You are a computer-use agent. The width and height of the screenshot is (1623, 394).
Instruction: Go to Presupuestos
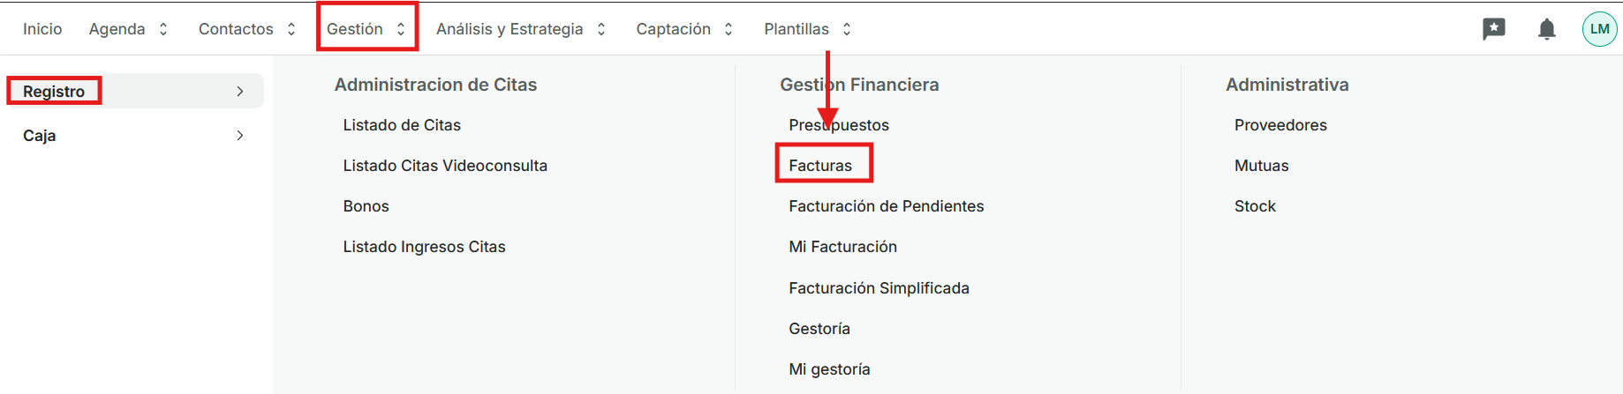839,125
